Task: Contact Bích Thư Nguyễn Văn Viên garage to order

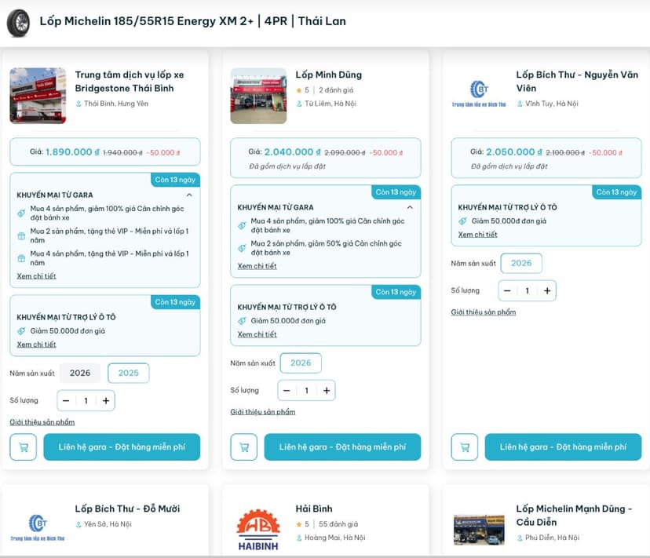Action: coord(563,447)
